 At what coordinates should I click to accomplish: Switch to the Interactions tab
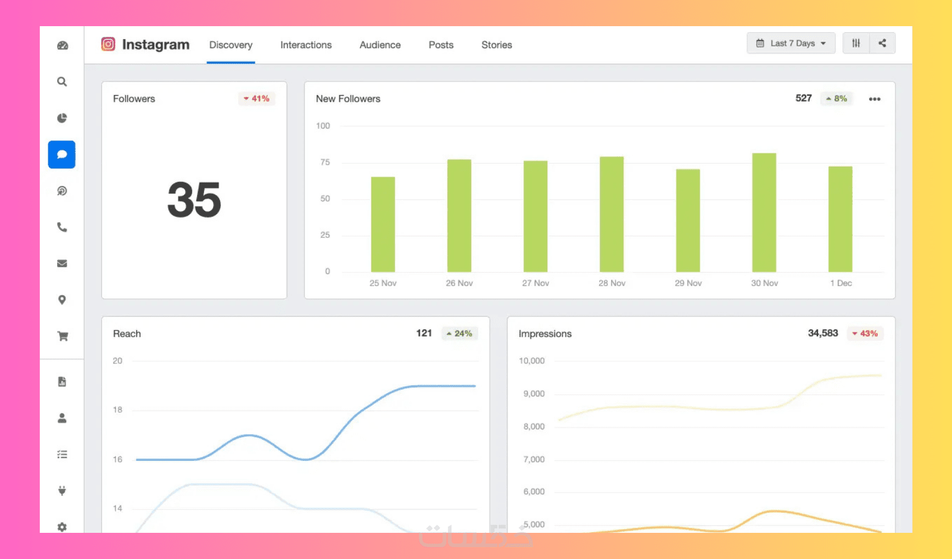(306, 45)
